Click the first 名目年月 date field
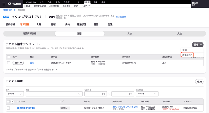Image resolution: width=209 pixels, height=113 pixels. (95, 94)
